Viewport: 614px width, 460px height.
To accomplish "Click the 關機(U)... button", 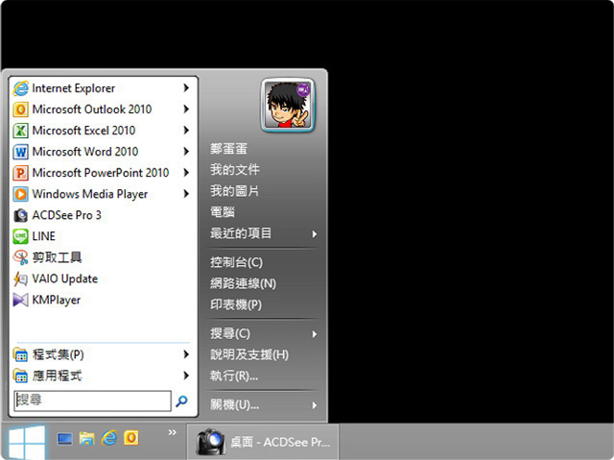I will coord(234,404).
